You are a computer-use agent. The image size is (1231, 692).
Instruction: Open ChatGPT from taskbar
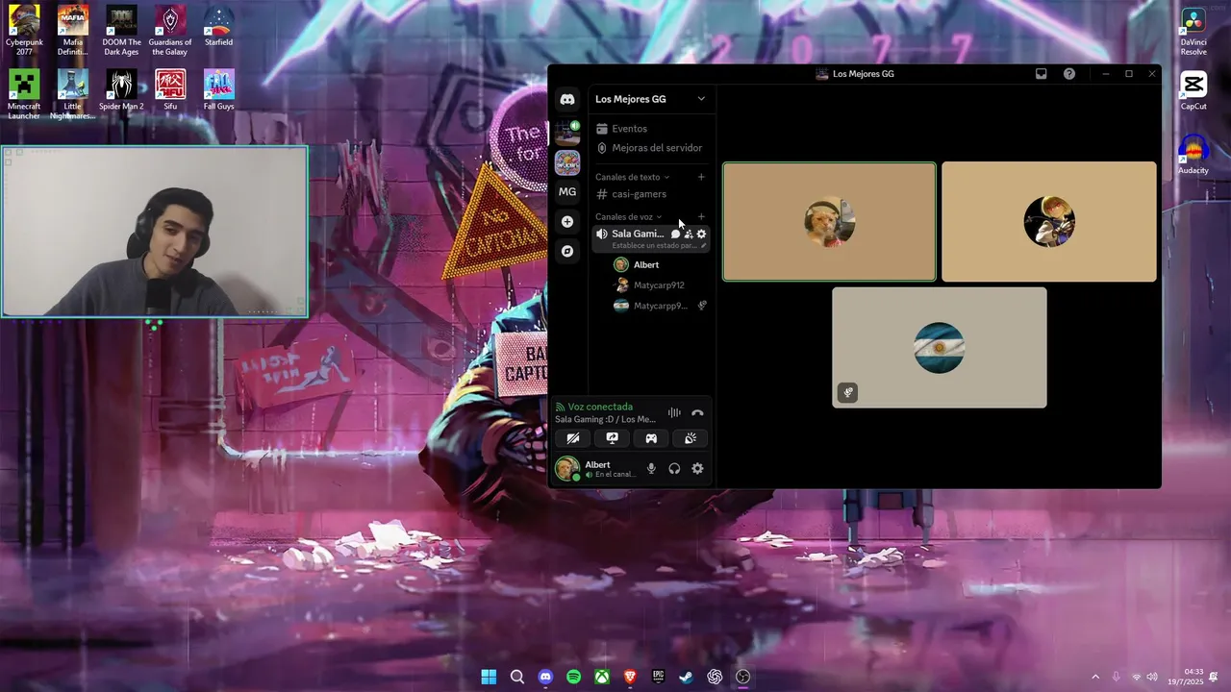(715, 677)
